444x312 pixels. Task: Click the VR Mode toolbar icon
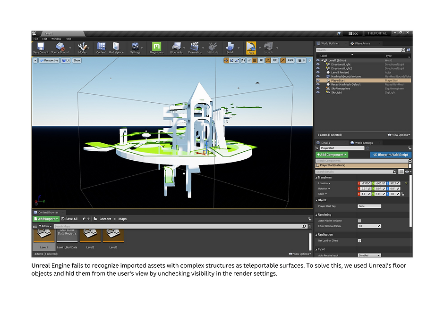[x=213, y=47]
